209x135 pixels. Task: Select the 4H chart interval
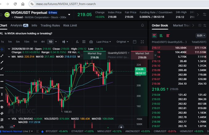point(43,42)
